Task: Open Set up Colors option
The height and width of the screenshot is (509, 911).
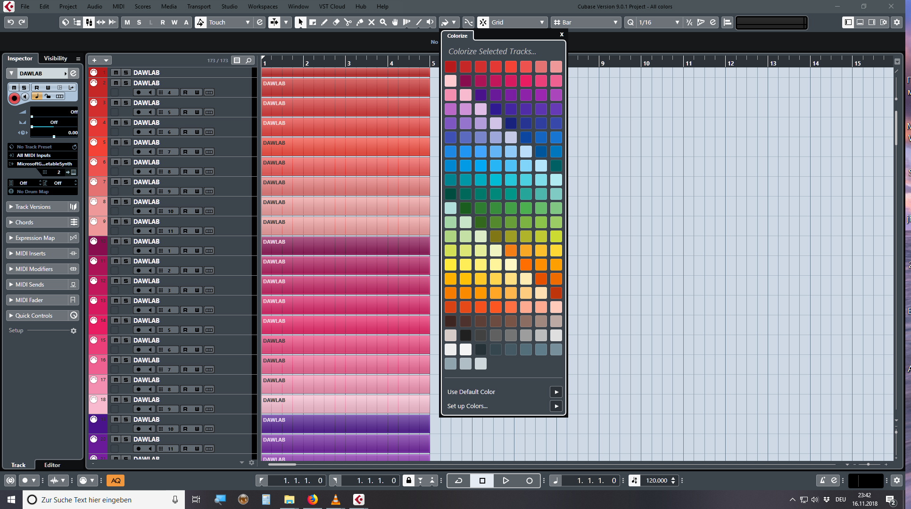Action: click(x=467, y=406)
